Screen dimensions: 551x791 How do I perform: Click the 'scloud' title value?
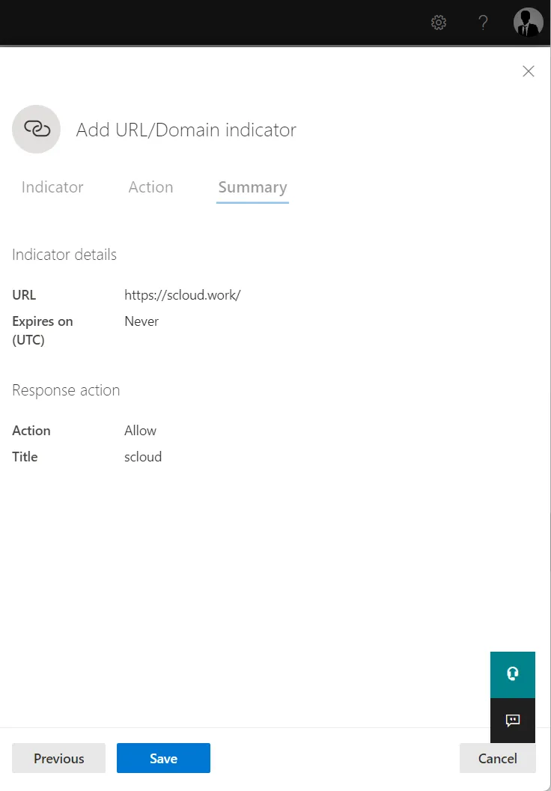143,456
